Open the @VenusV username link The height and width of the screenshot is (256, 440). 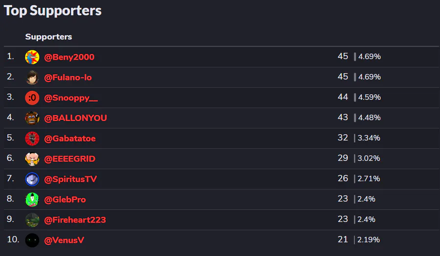point(65,240)
